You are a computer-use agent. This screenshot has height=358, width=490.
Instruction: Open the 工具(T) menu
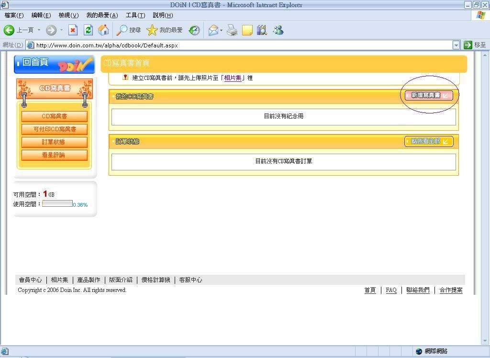[134, 15]
